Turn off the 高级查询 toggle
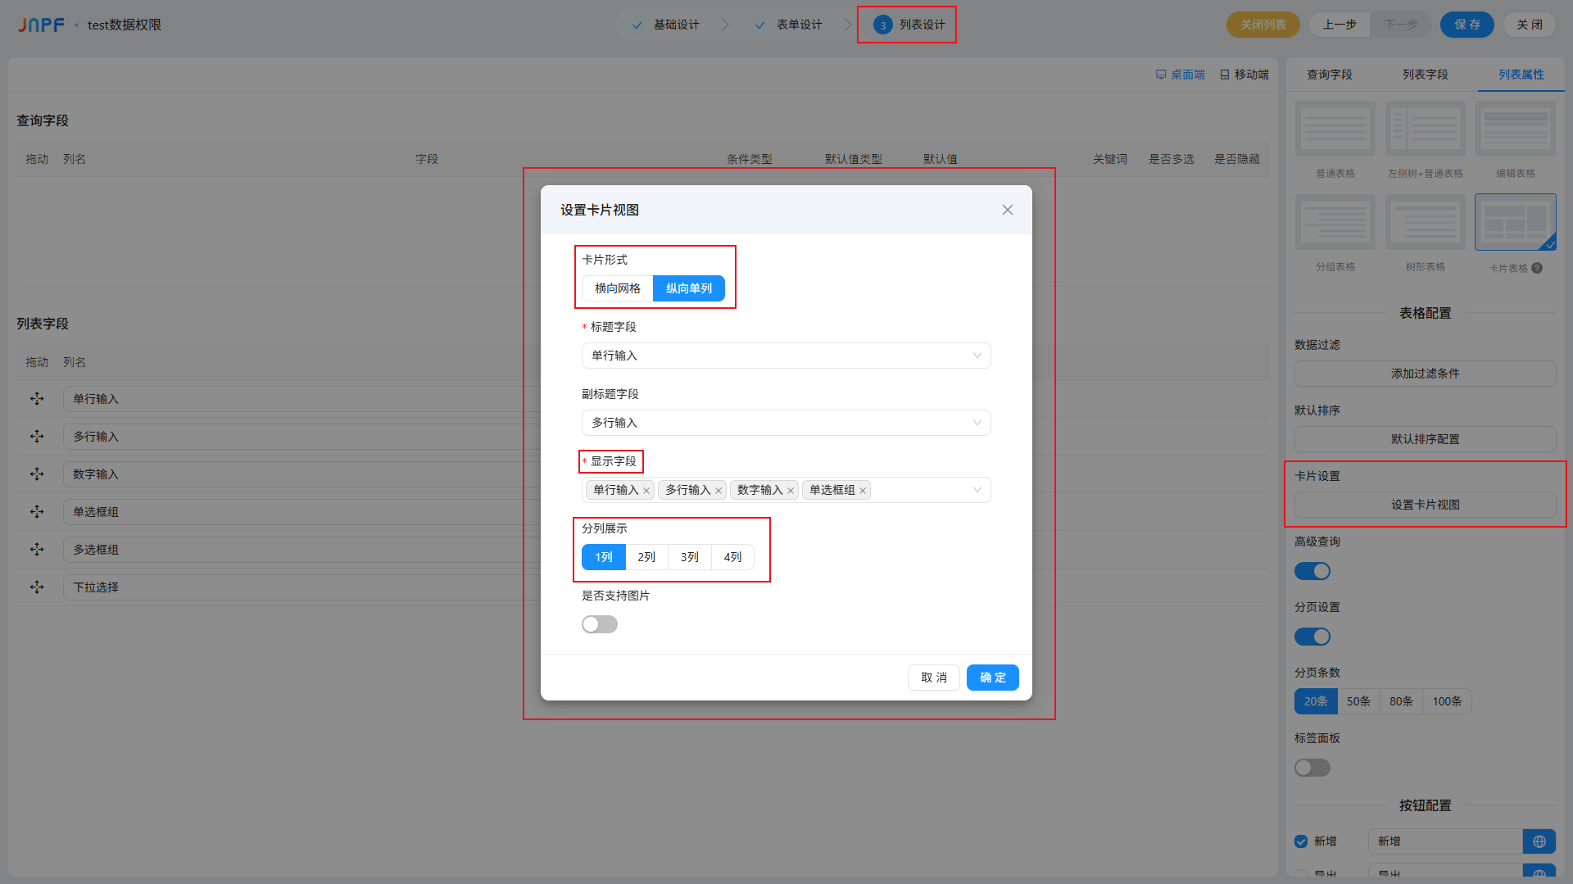Viewport: 1573px width, 884px height. (1312, 571)
